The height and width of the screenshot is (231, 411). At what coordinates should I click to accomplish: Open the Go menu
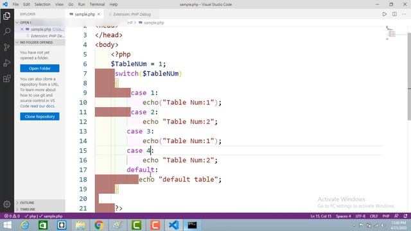(x=71, y=4)
